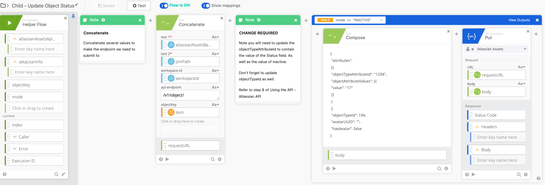Run the Put card with play icon
The image size is (545, 185).
(474, 175)
